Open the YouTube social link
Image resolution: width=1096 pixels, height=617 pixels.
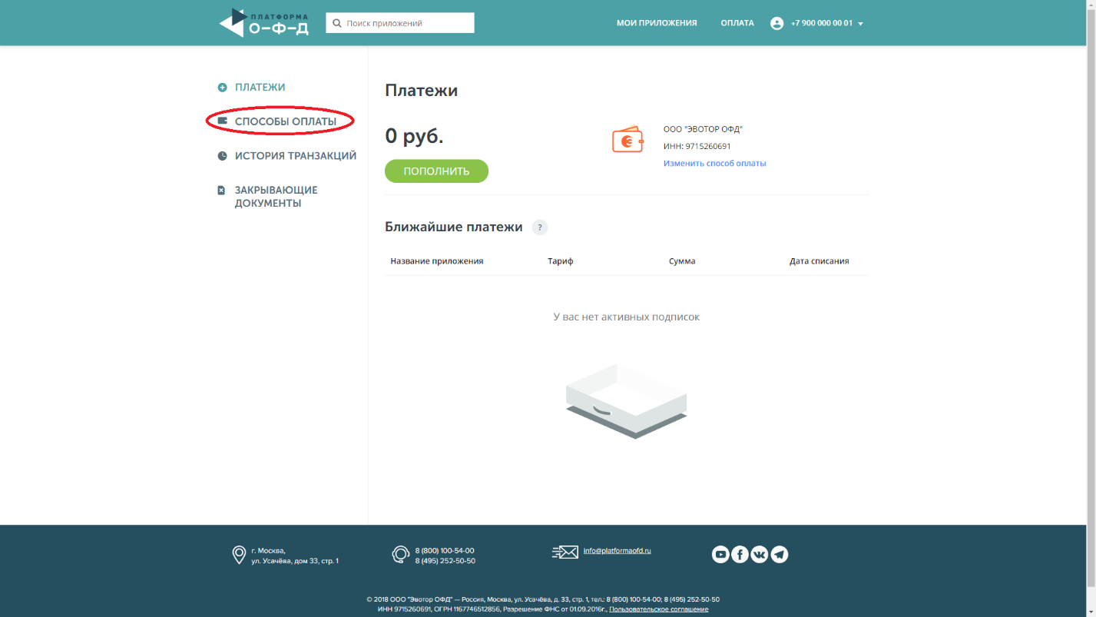[720, 555]
